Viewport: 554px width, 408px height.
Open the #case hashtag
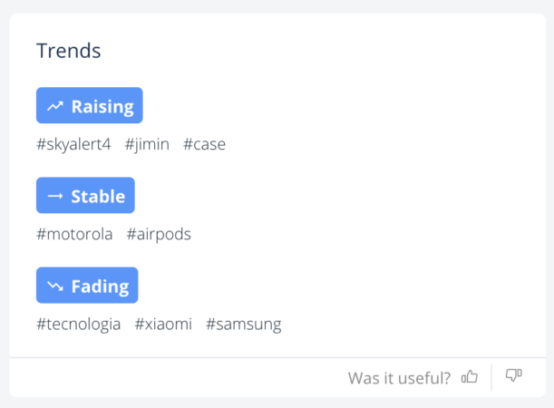204,144
